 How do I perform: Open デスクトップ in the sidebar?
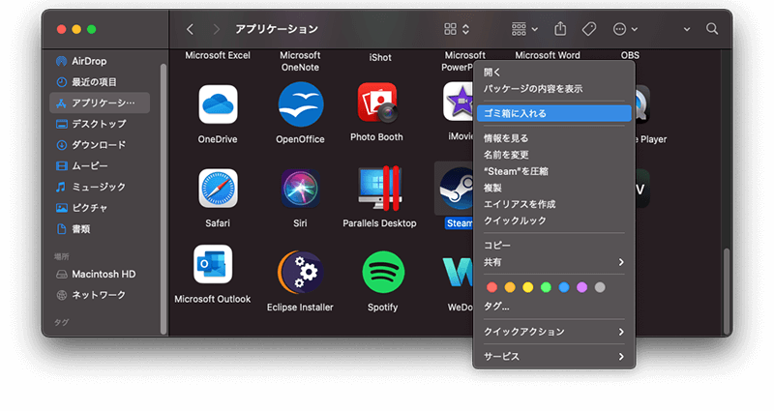(x=101, y=124)
